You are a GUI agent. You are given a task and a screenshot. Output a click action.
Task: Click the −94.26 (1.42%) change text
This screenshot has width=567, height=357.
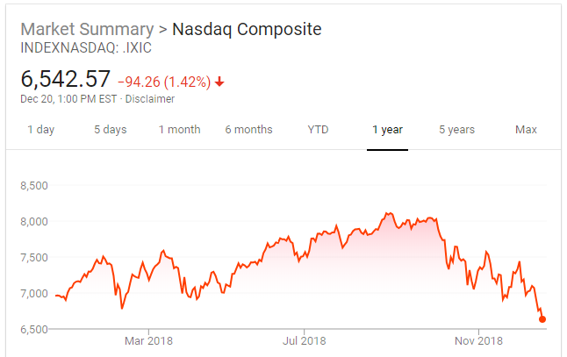(x=163, y=82)
